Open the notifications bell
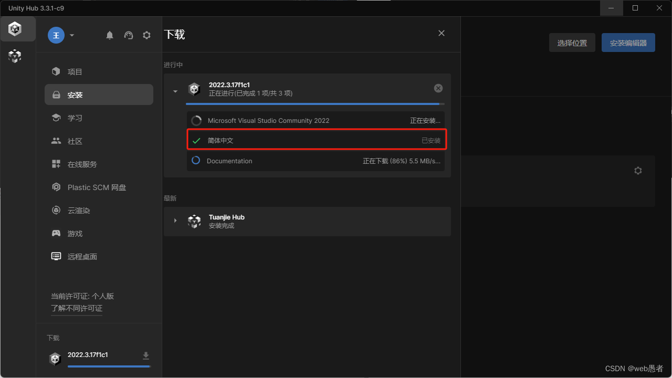The width and height of the screenshot is (672, 378). [110, 35]
